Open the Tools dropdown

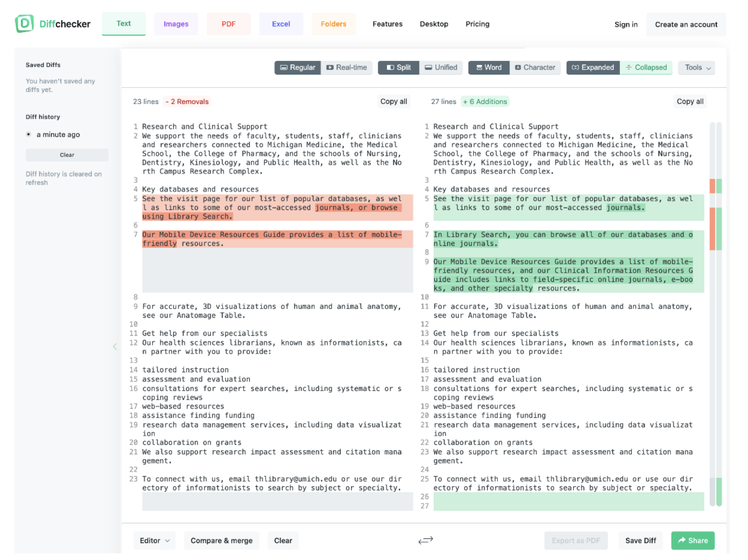pyautogui.click(x=696, y=68)
